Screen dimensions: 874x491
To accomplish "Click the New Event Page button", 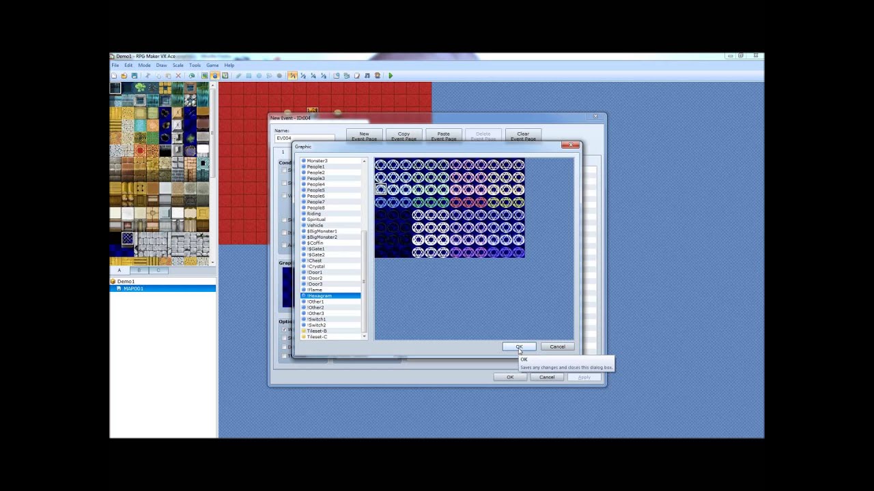I will pos(364,136).
